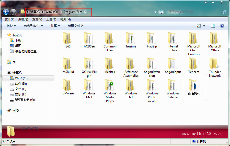Open the help question mark icon
The width and height of the screenshot is (230, 146).
click(222, 26)
